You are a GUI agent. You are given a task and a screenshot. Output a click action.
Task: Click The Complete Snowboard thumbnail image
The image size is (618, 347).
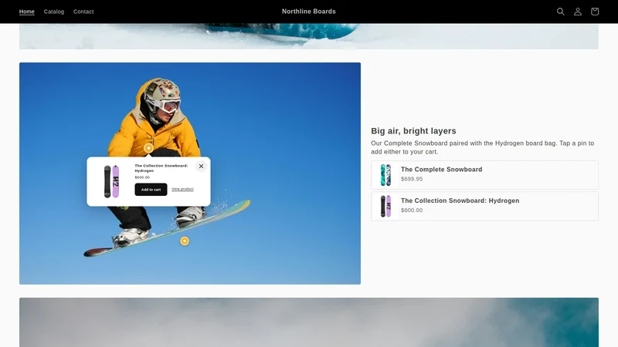385,175
